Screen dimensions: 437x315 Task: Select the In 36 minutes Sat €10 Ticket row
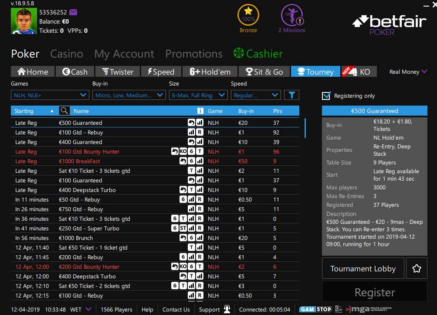click(x=155, y=219)
